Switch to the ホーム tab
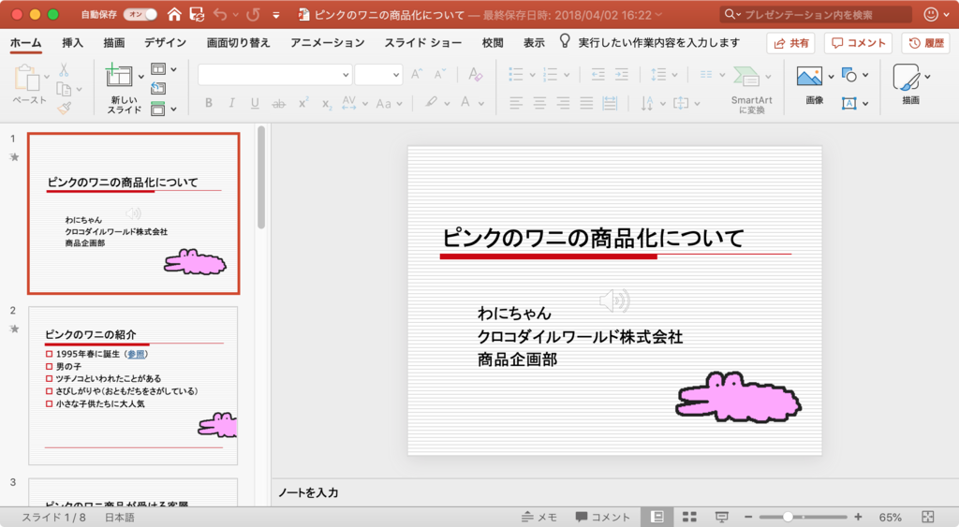The width and height of the screenshot is (959, 527). (x=25, y=43)
